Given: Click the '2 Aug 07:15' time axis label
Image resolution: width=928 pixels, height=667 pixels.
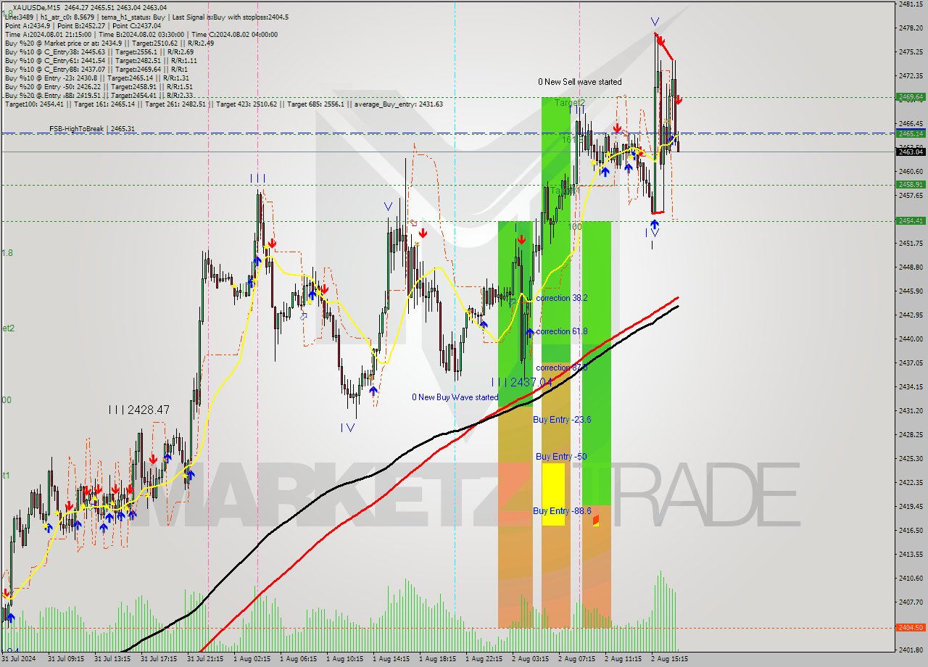Looking at the screenshot, I should [577, 659].
